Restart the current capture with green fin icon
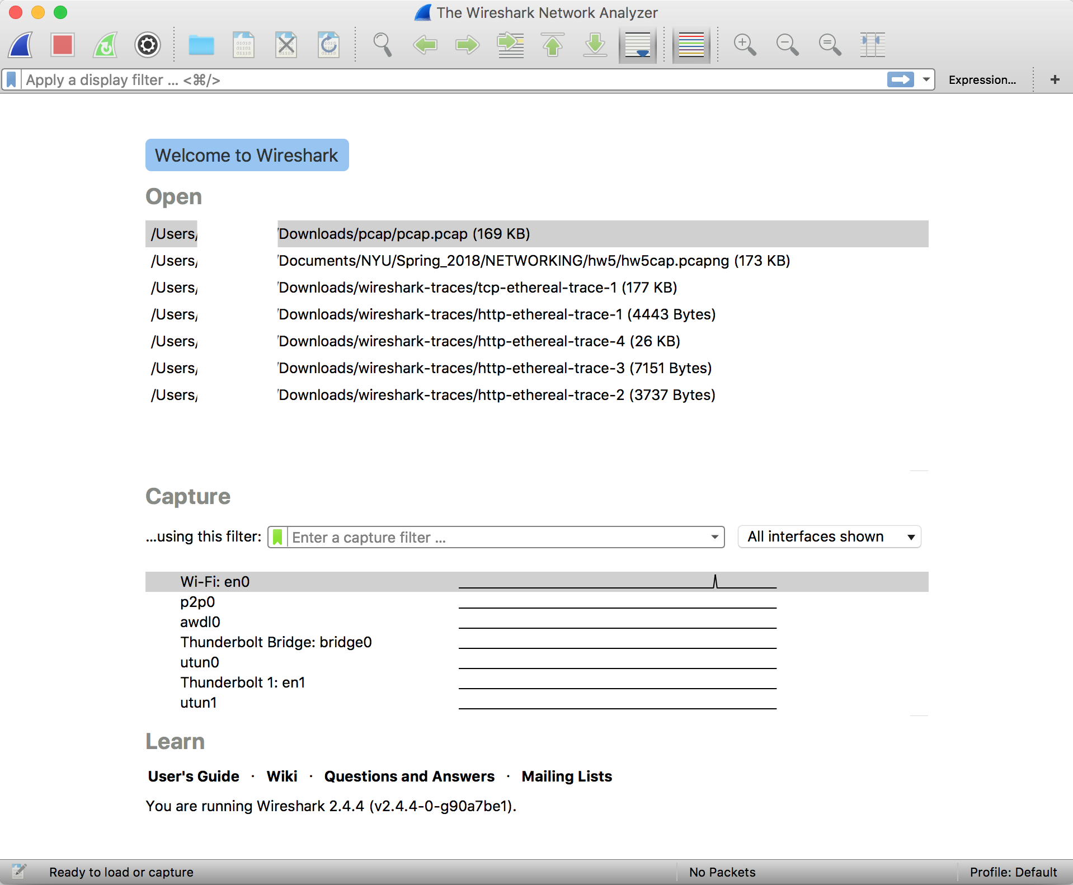 105,45
